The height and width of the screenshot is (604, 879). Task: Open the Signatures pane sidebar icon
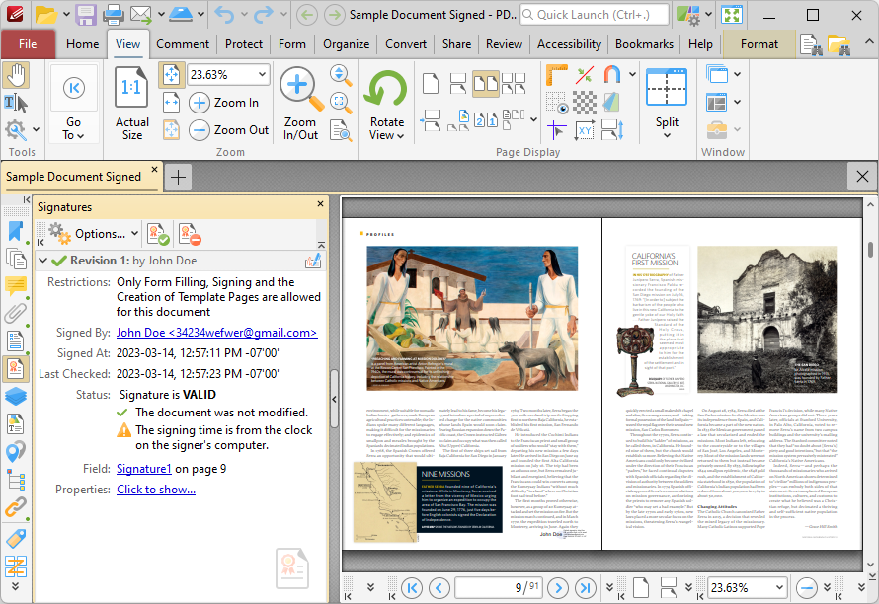click(x=16, y=369)
